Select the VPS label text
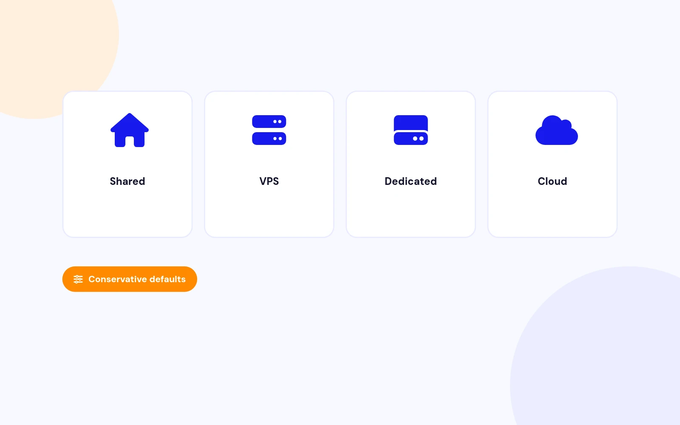 pos(269,181)
